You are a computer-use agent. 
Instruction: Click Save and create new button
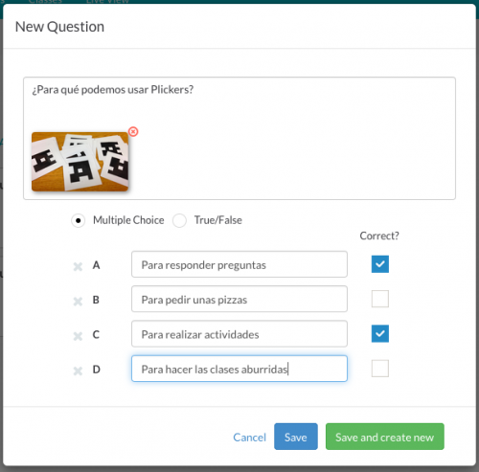[x=385, y=437]
